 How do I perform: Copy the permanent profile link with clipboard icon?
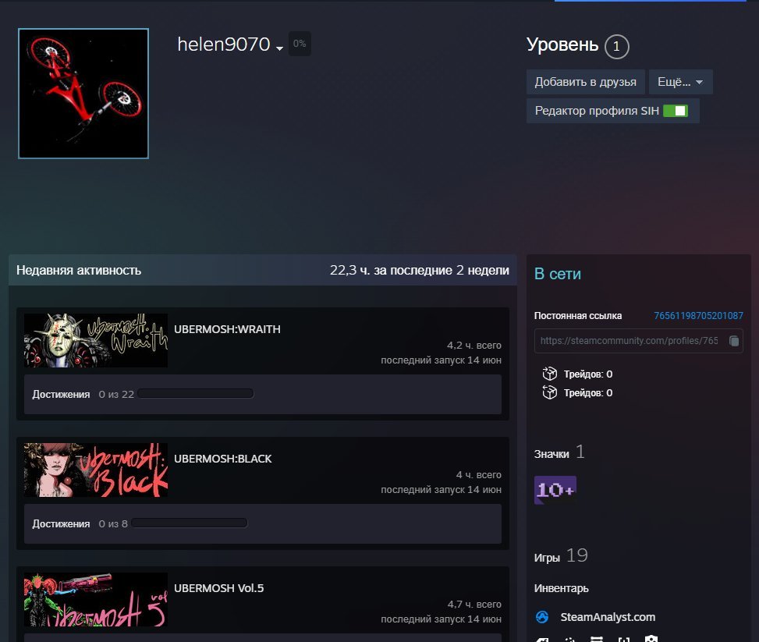[734, 341]
